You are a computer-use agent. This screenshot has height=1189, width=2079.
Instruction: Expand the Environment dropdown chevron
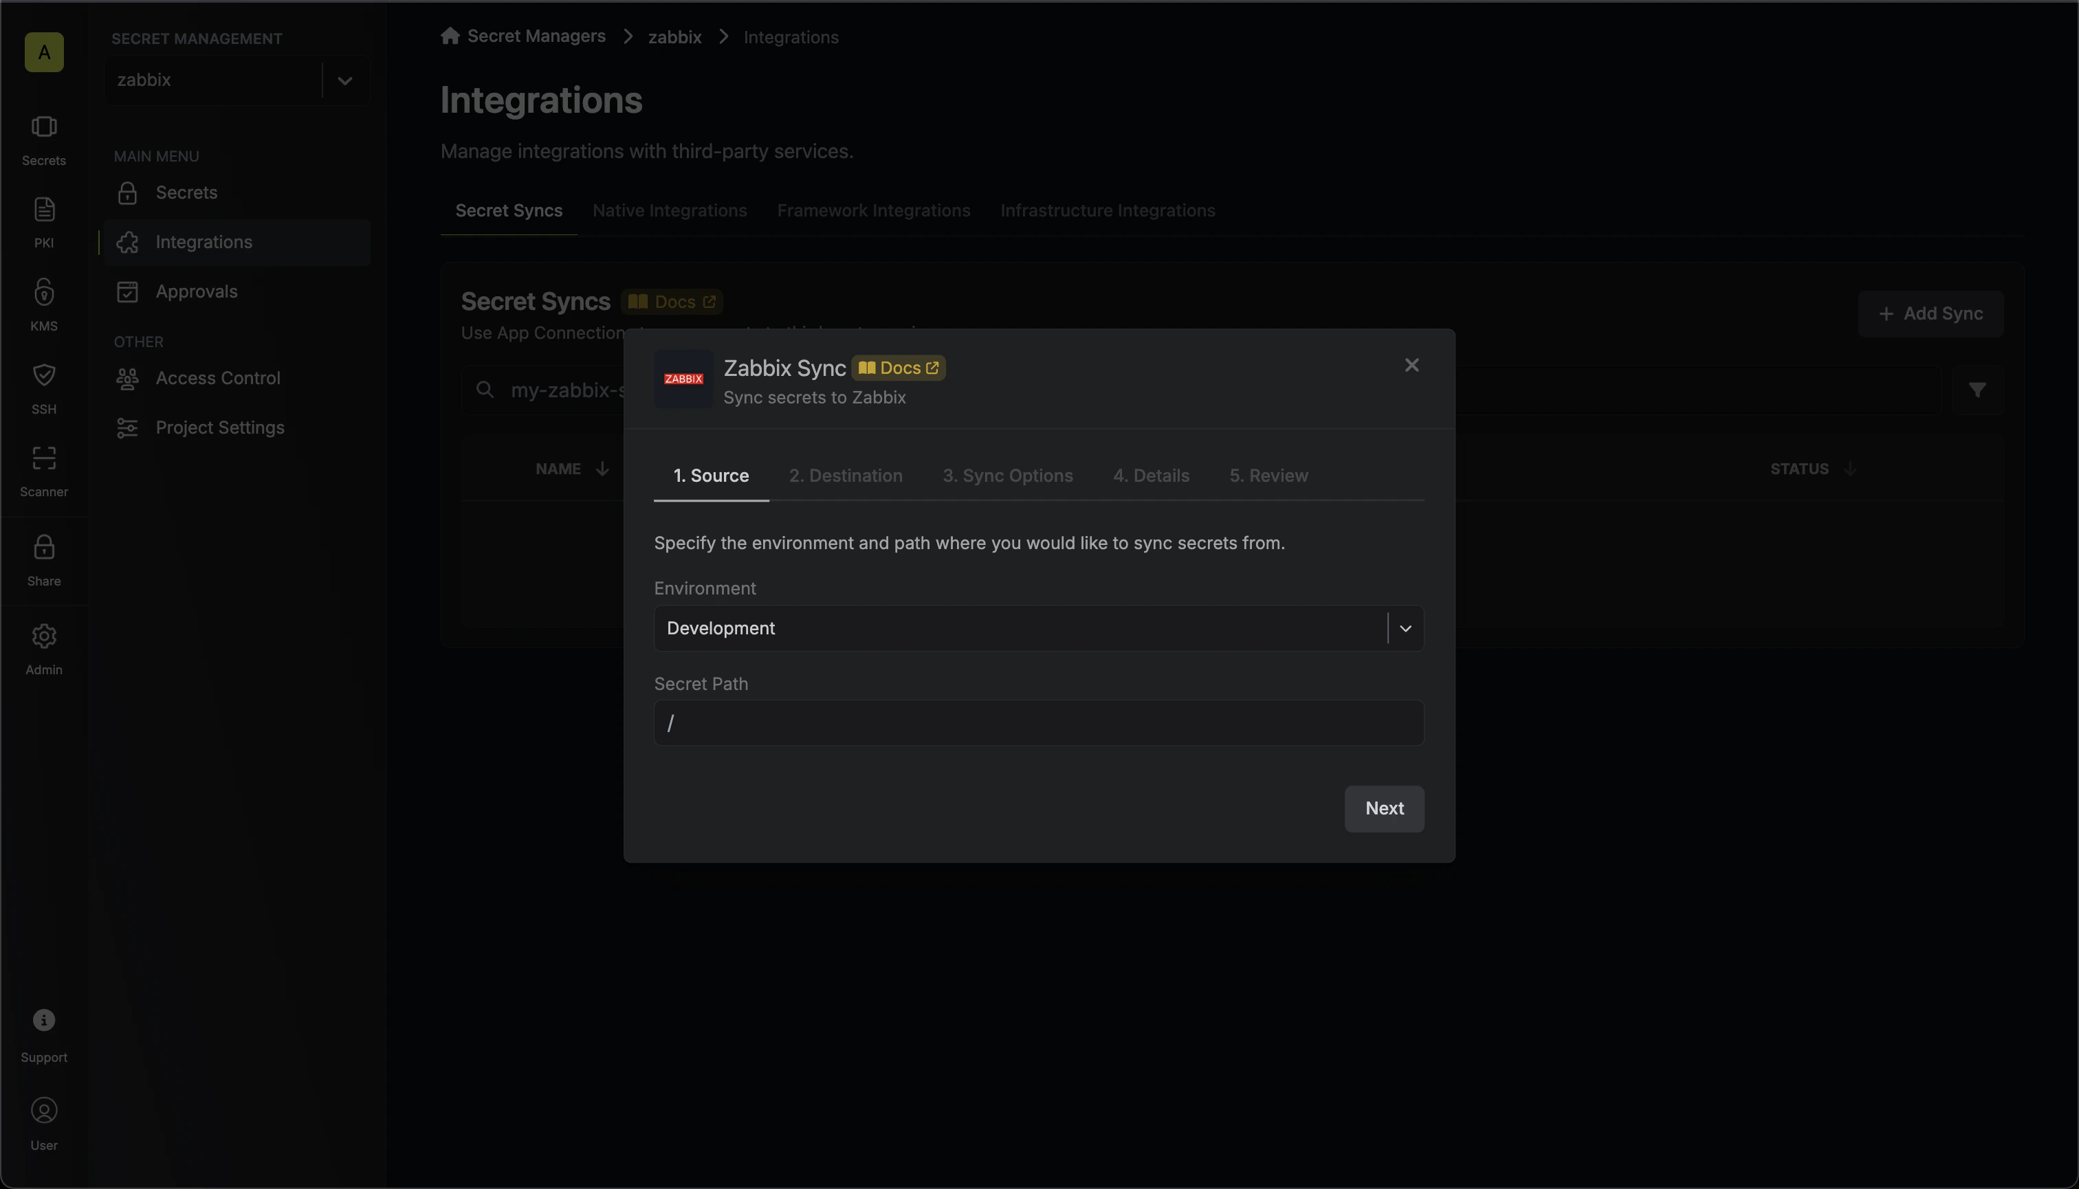point(1405,629)
